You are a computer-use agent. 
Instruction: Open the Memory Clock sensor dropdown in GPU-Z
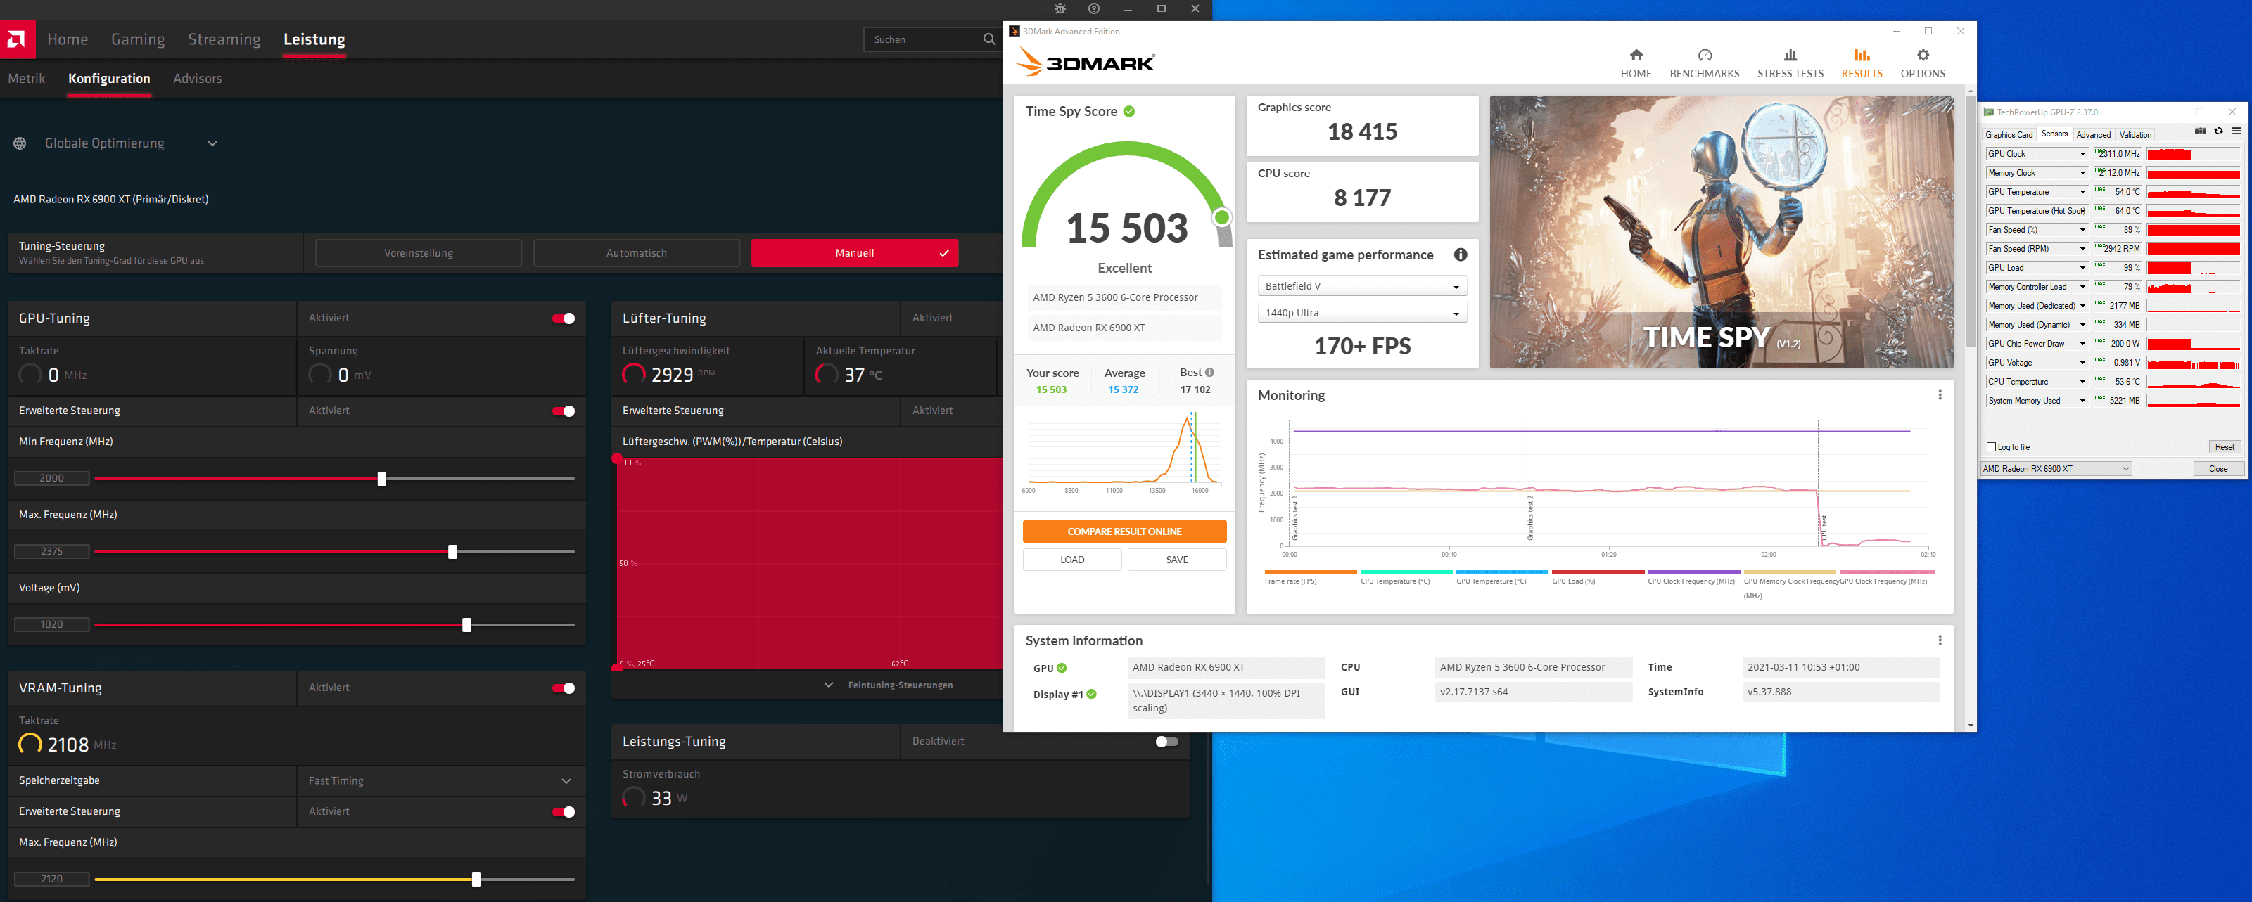point(2082,173)
